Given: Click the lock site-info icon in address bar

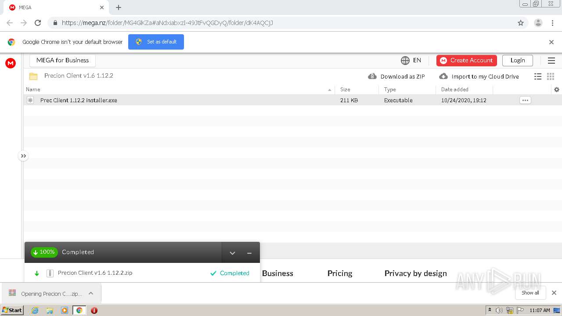Looking at the screenshot, I should [55, 23].
